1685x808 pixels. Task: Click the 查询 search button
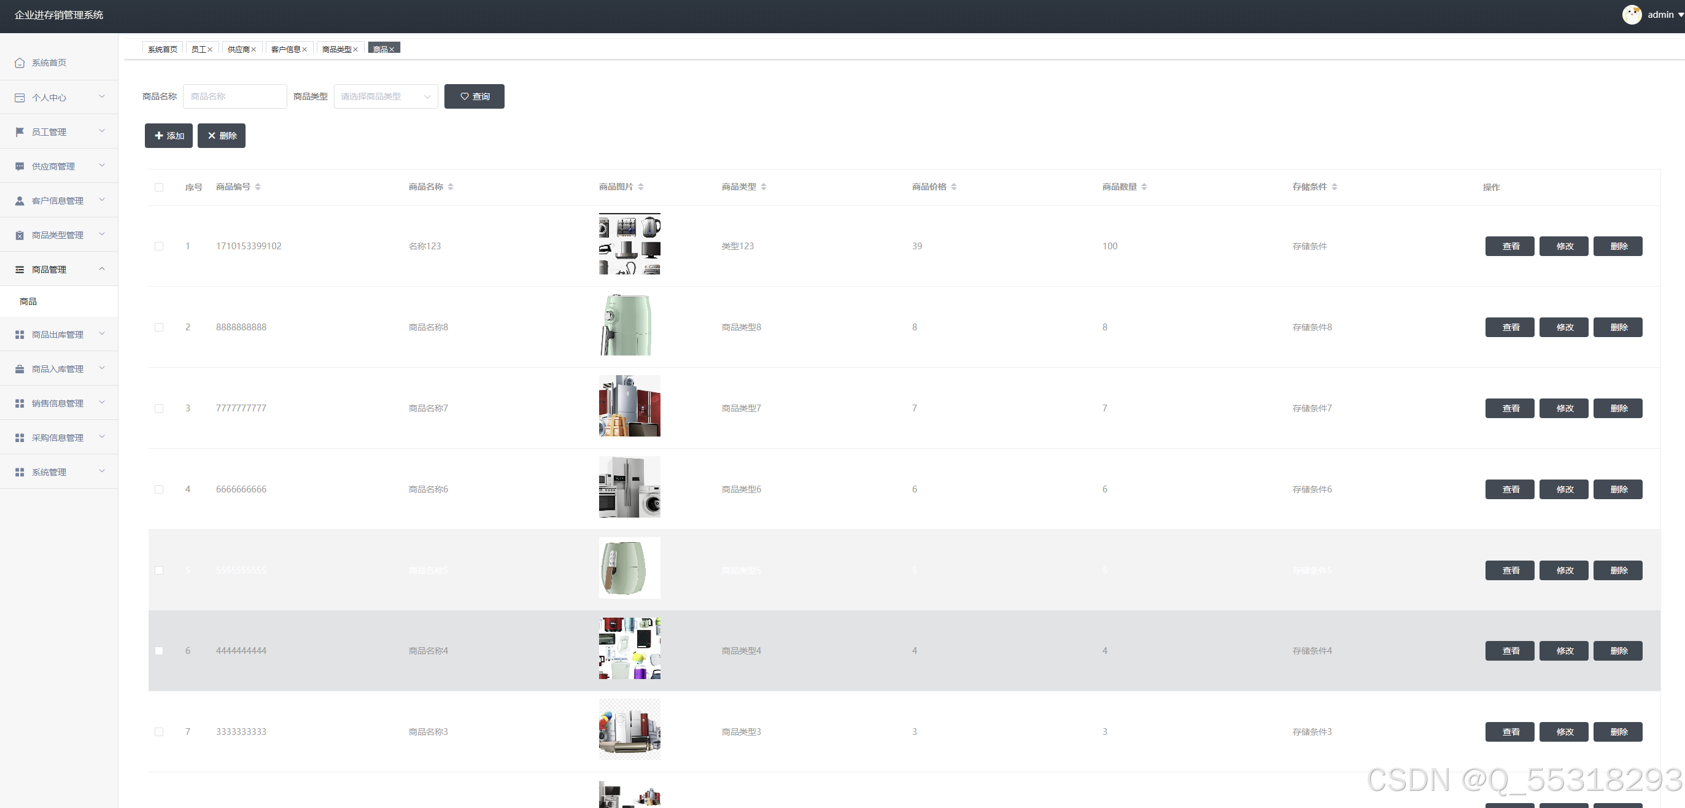[473, 97]
